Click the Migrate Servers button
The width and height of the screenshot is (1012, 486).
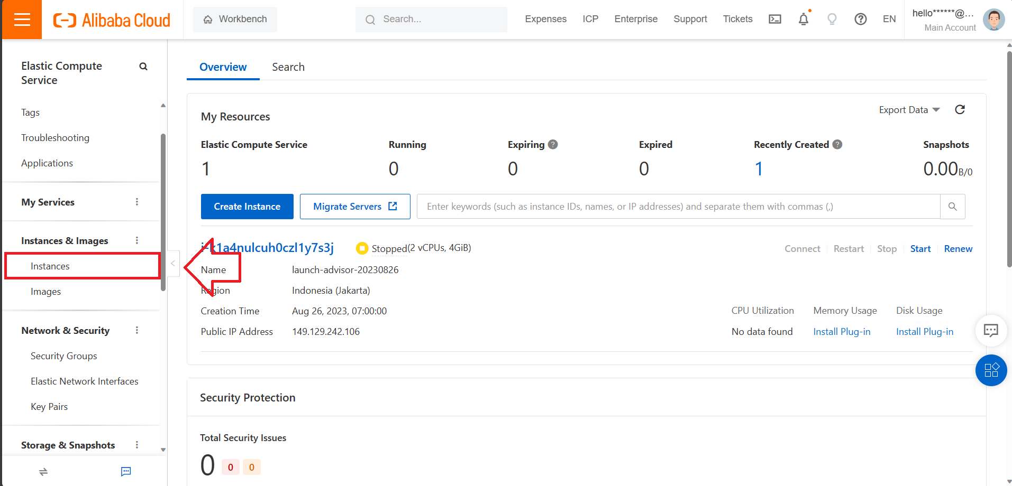pyautogui.click(x=355, y=207)
